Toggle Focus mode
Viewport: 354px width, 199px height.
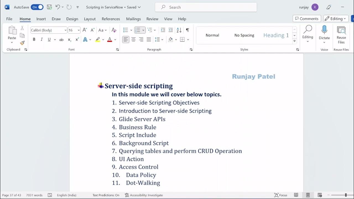click(x=280, y=195)
